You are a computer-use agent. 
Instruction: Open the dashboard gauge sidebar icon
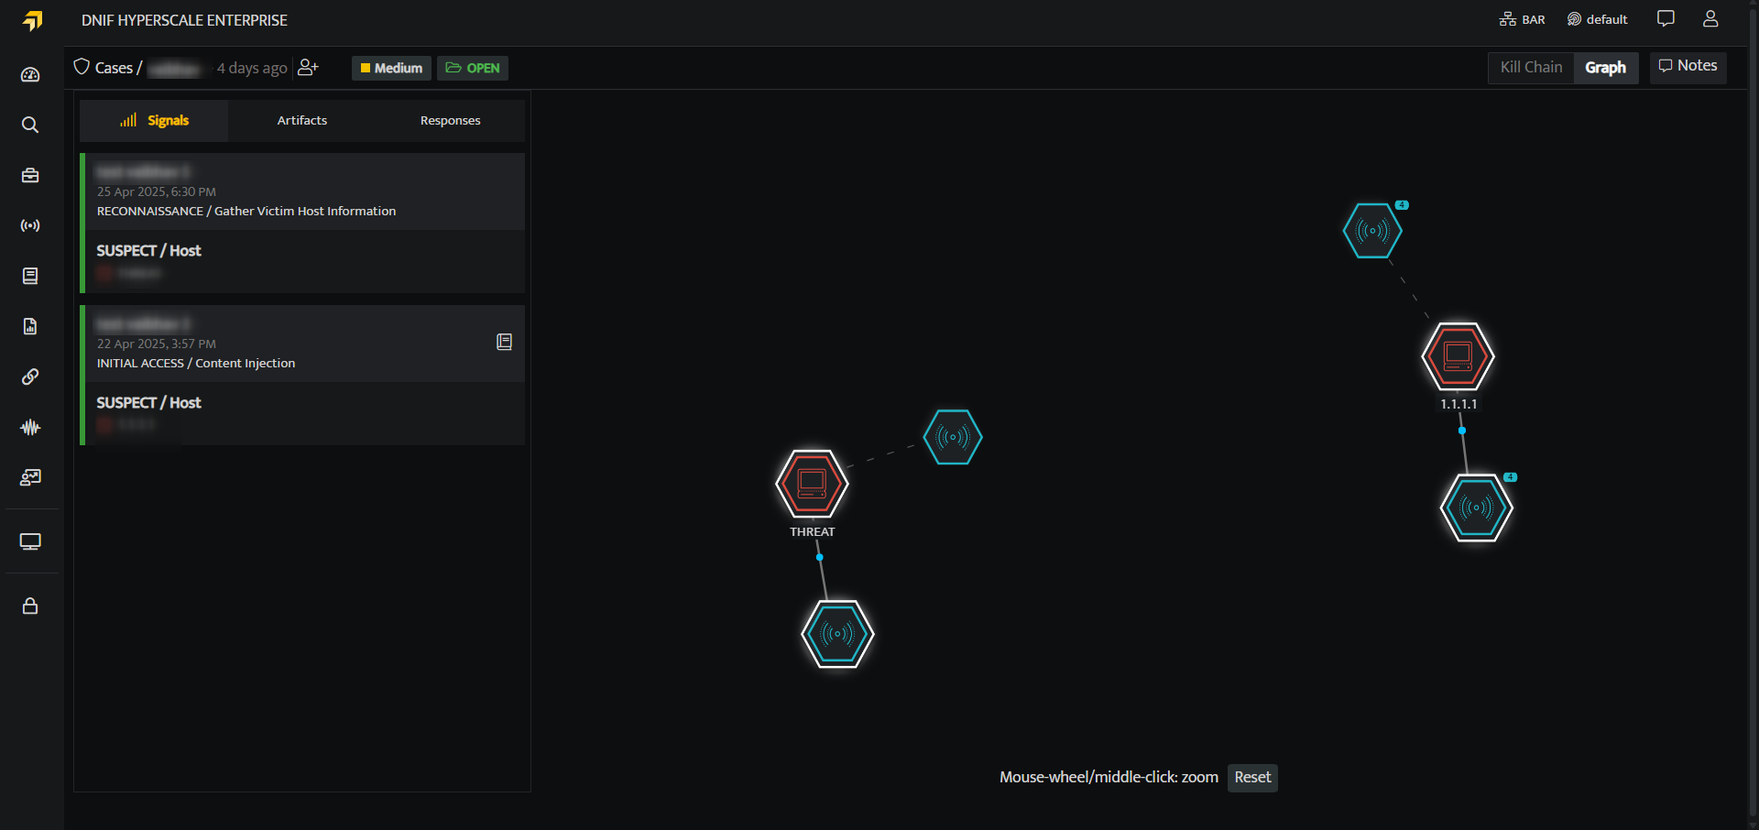click(30, 75)
